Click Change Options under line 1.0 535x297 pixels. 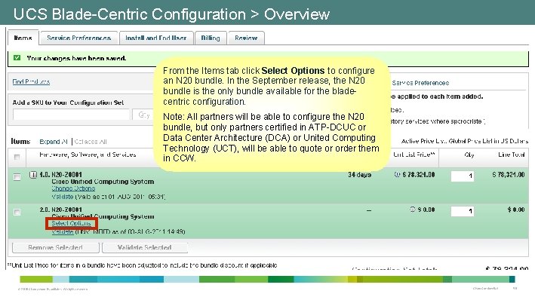tap(73, 188)
